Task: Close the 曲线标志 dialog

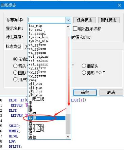Action: [120, 5]
